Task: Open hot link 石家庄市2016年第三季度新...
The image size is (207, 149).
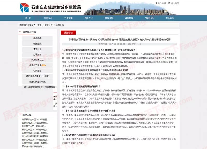Action: pyautogui.click(x=35, y=133)
